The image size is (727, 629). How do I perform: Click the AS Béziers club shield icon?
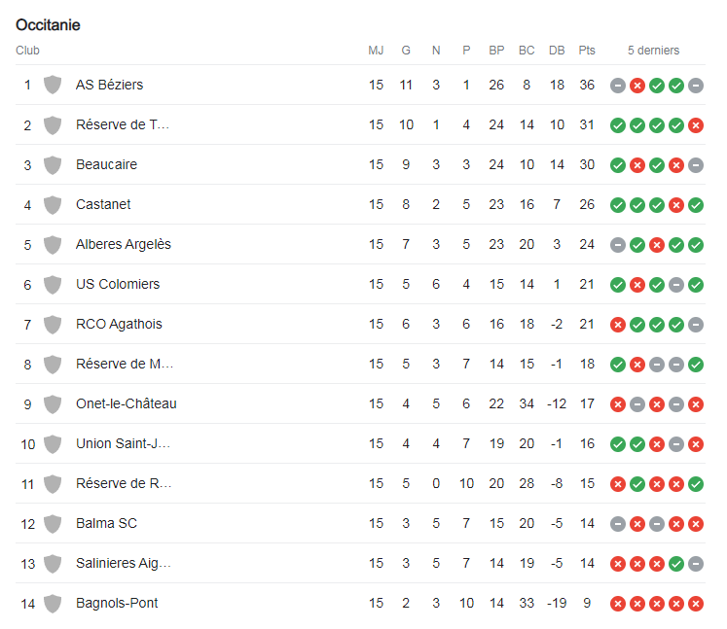53,85
